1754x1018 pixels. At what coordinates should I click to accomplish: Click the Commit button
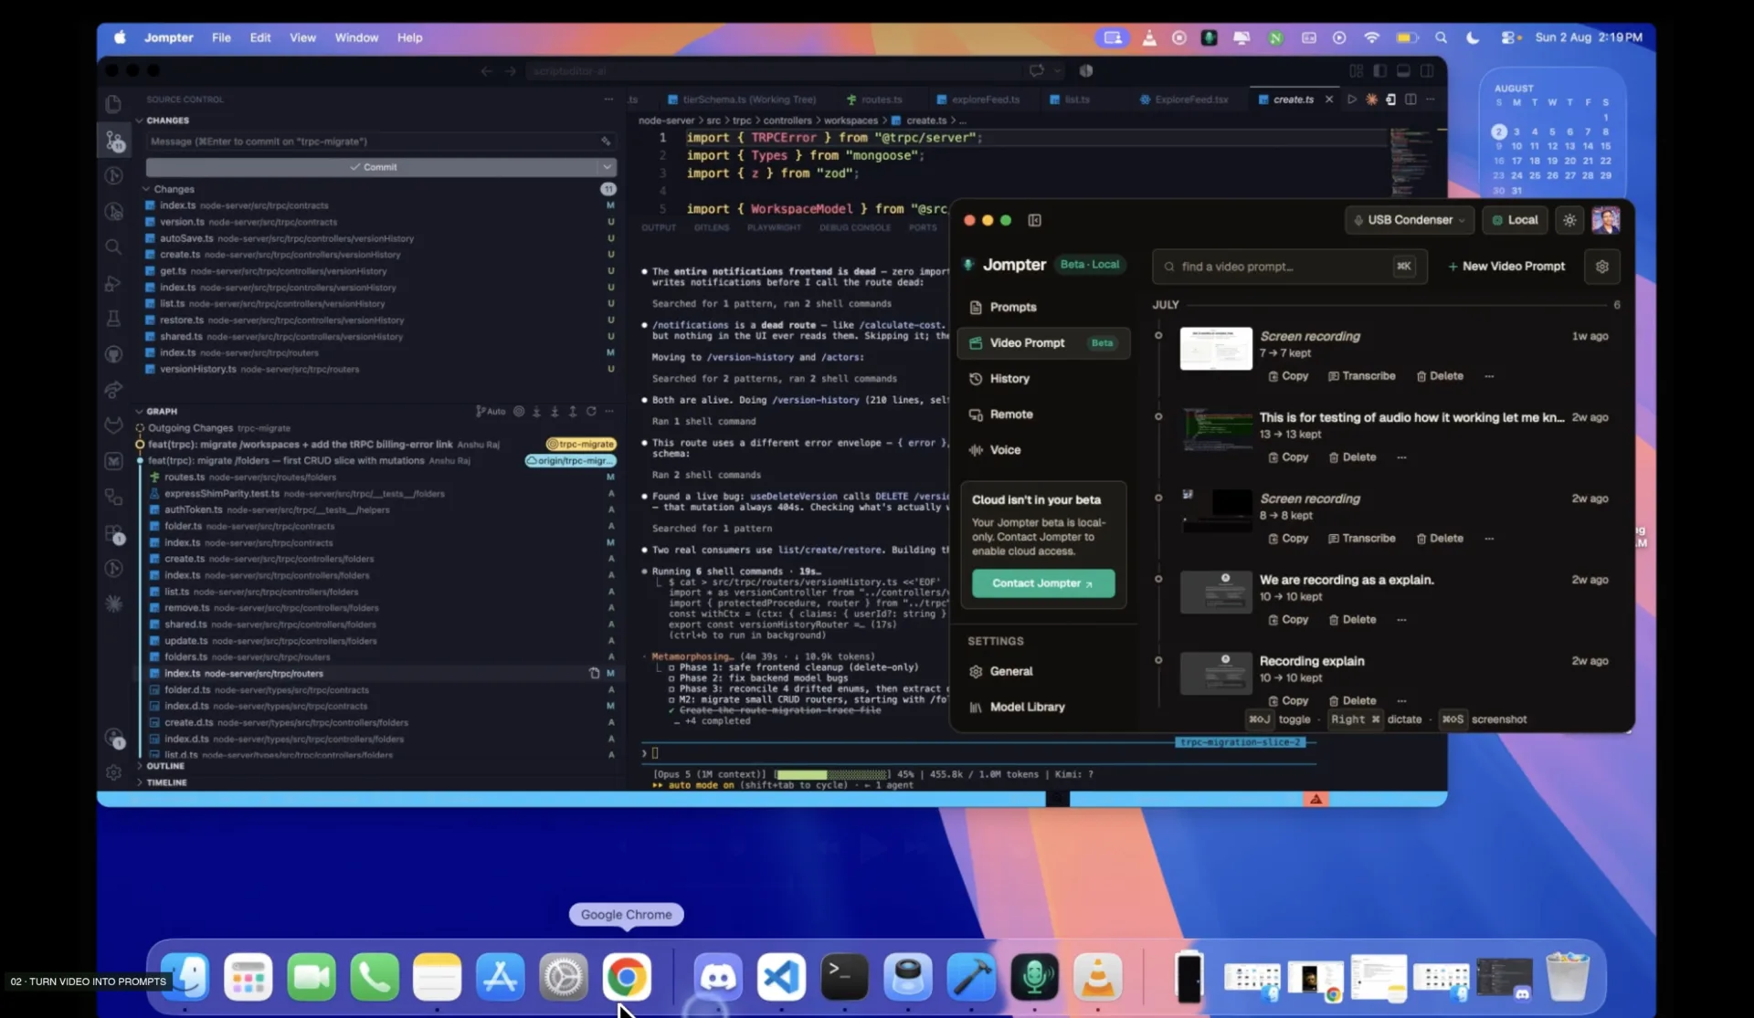coord(373,167)
